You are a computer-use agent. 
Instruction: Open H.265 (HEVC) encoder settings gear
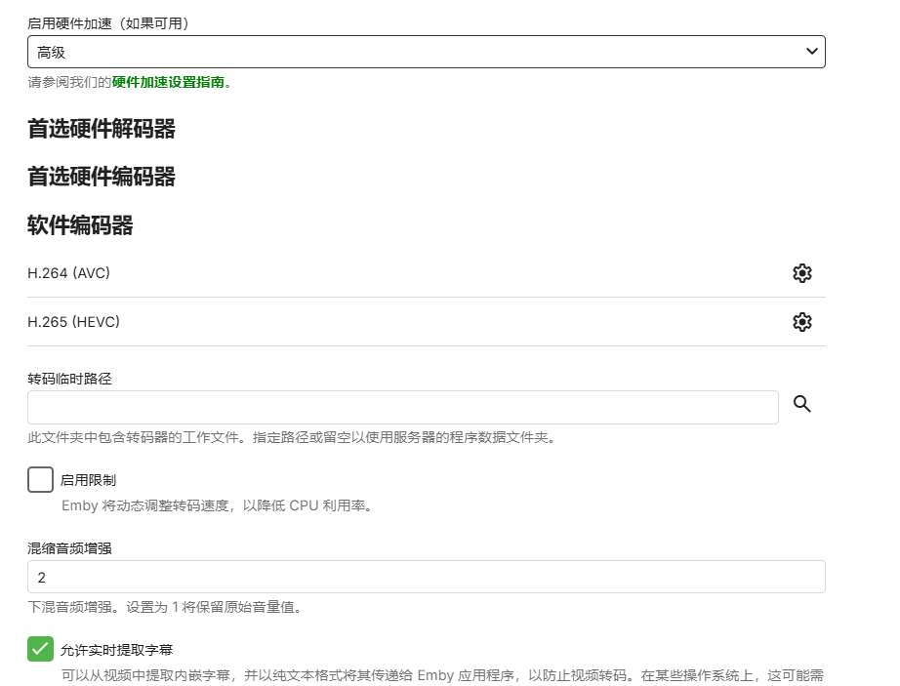tap(801, 322)
